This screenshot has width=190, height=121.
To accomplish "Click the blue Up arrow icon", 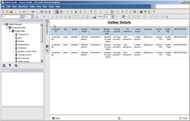I will [x=76, y=12].
